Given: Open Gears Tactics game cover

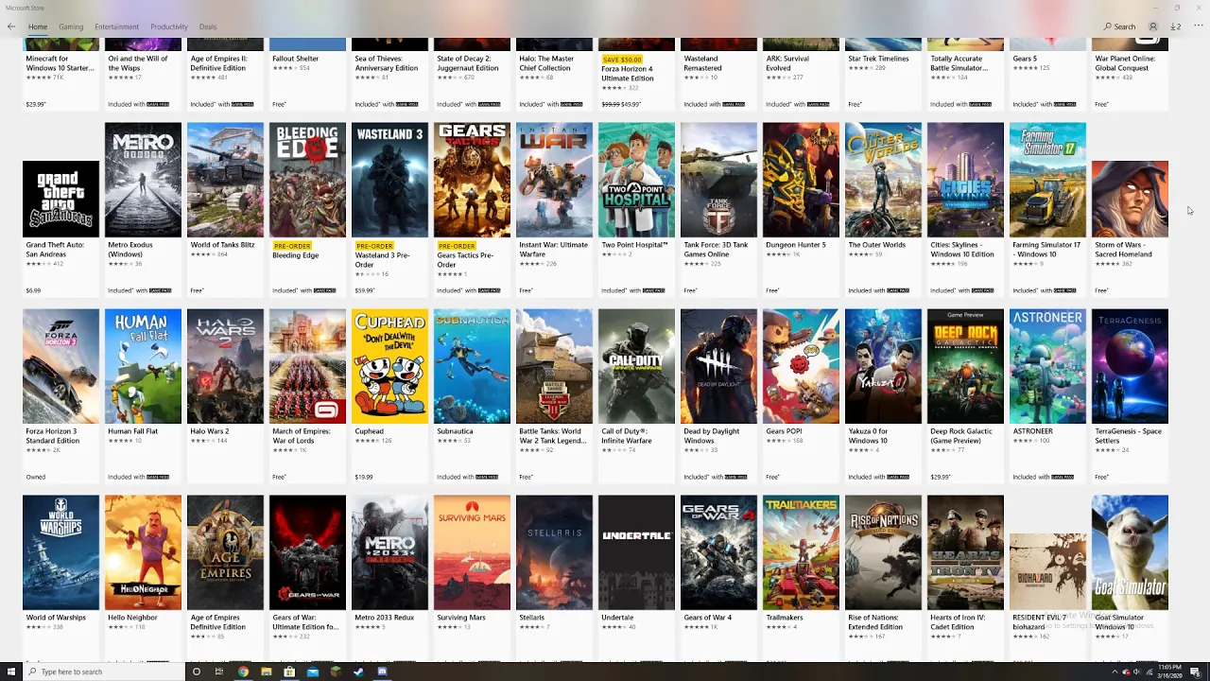Looking at the screenshot, I should click(472, 180).
